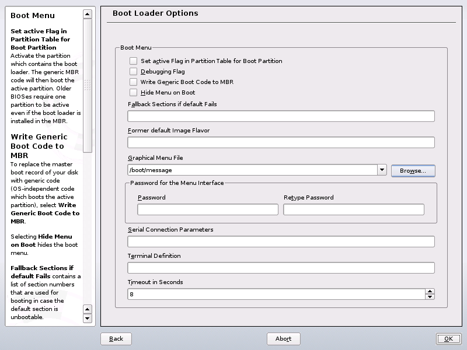This screenshot has height=350, width=467.
Task: Focus the Password input field
Action: point(208,209)
